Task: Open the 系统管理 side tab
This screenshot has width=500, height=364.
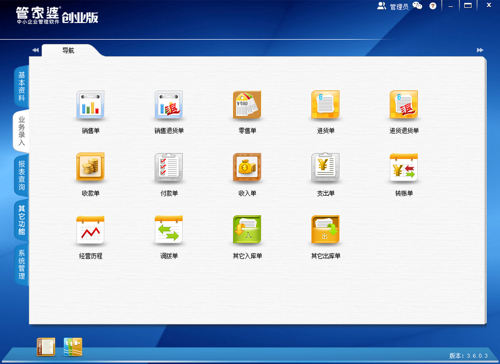Action: click(x=22, y=265)
